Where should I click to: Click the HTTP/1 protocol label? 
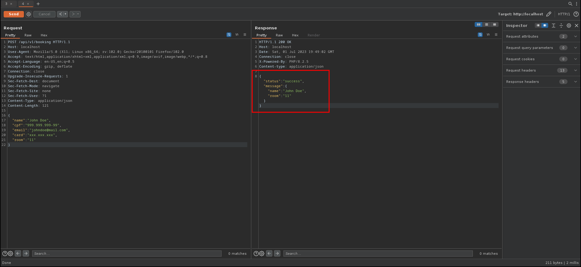tap(564, 14)
